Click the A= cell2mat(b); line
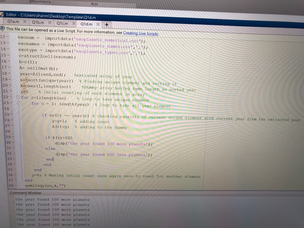Image resolution: width=304 pixels, height=228 pixels. [39, 68]
